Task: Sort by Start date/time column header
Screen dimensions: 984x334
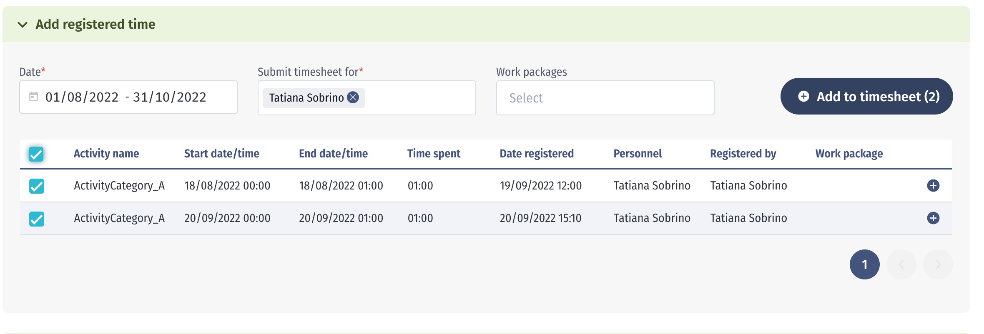Action: (x=222, y=154)
